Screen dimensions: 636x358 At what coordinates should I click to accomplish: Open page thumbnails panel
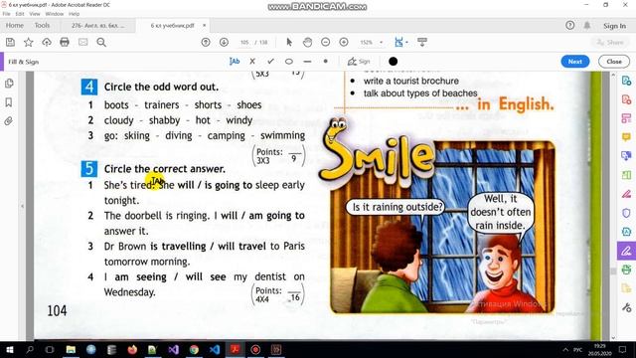[9, 84]
